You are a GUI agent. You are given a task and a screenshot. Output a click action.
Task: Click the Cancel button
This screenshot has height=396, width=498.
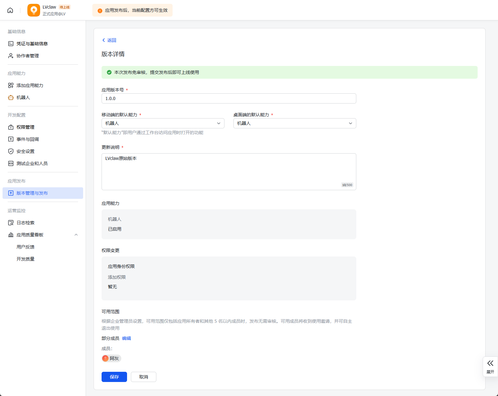coord(143,377)
